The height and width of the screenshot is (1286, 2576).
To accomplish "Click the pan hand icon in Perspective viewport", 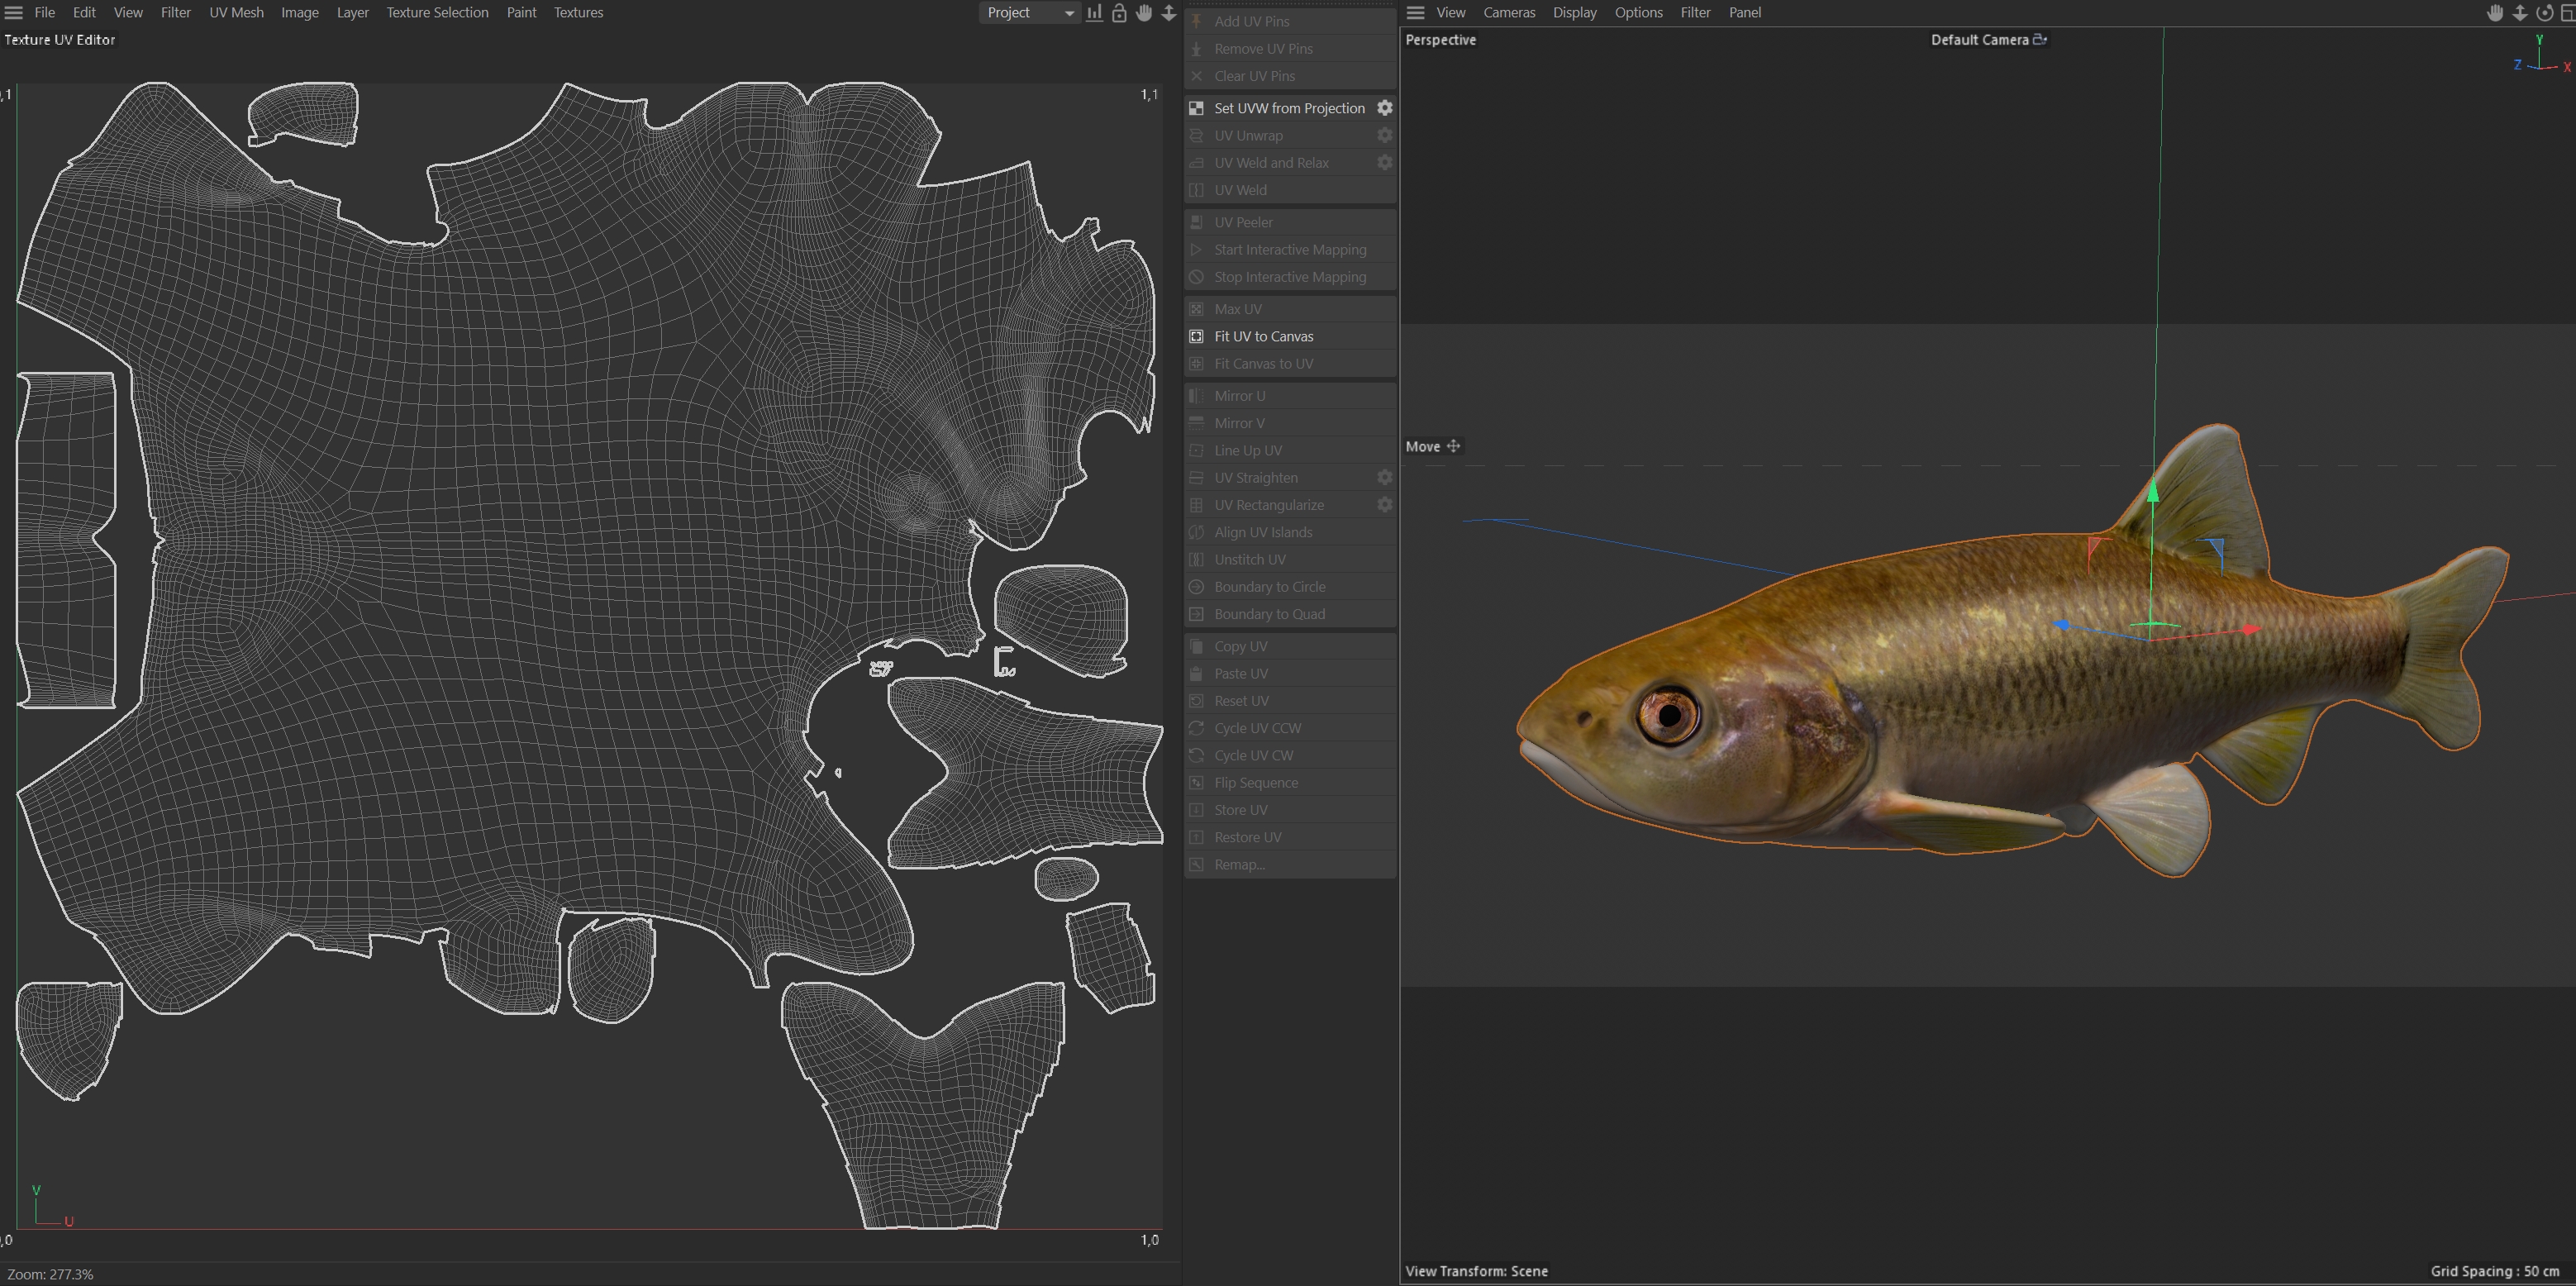I will (x=2495, y=13).
